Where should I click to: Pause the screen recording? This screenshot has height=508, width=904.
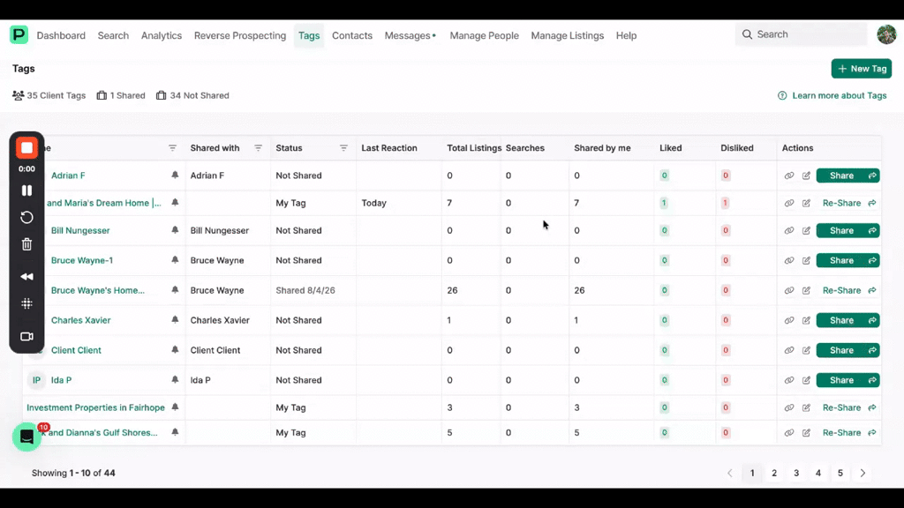click(26, 190)
